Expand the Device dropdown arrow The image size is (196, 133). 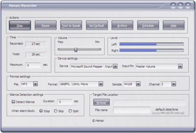(x=115, y=66)
